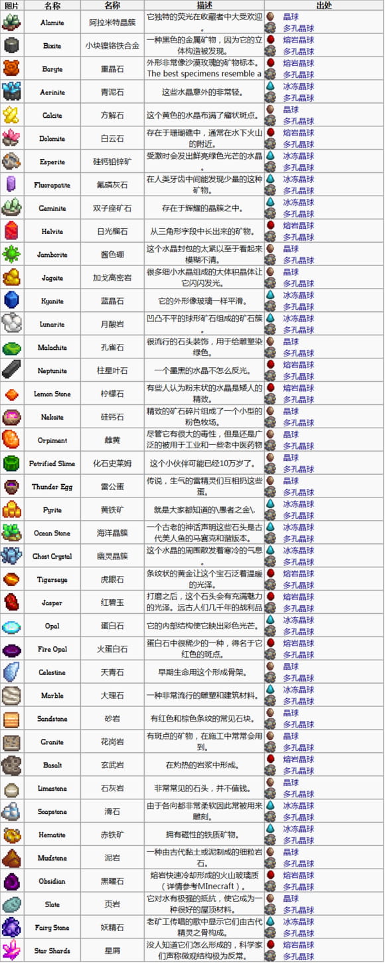Select Chinese name 大理石
Image resolution: width=385 pixels, height=963 pixels.
112,696
